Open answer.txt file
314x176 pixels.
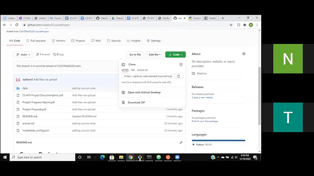pyautogui.click(x=28, y=124)
